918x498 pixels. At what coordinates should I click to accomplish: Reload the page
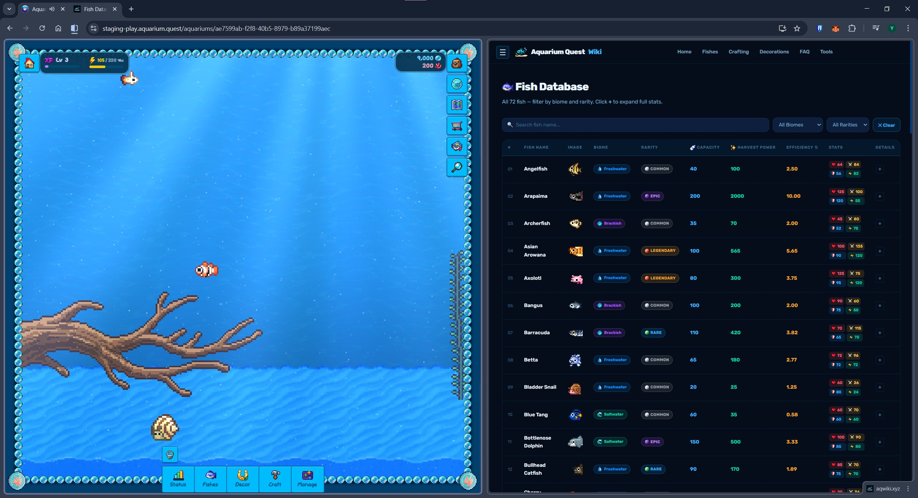[x=42, y=28]
